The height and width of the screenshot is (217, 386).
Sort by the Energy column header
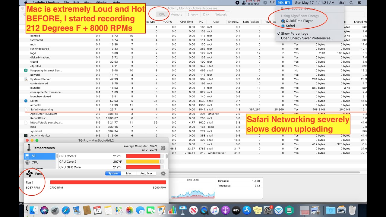click(234, 22)
